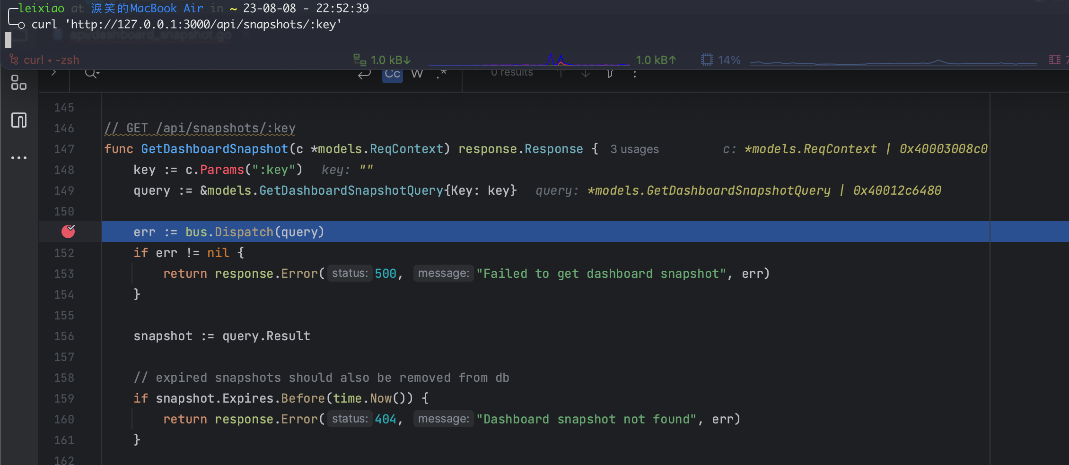This screenshot has width=1069, height=465.
Task: Click the underlined GET /api/snapshots/:key comment
Action: 199,128
